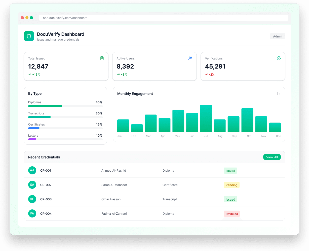Click the check-circle icon in Verifications card
Viewport: 309px width, 251px height.
click(x=279, y=58)
